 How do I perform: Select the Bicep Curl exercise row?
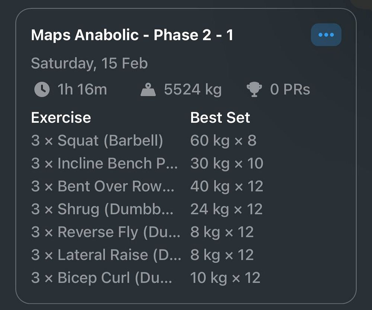click(102, 278)
